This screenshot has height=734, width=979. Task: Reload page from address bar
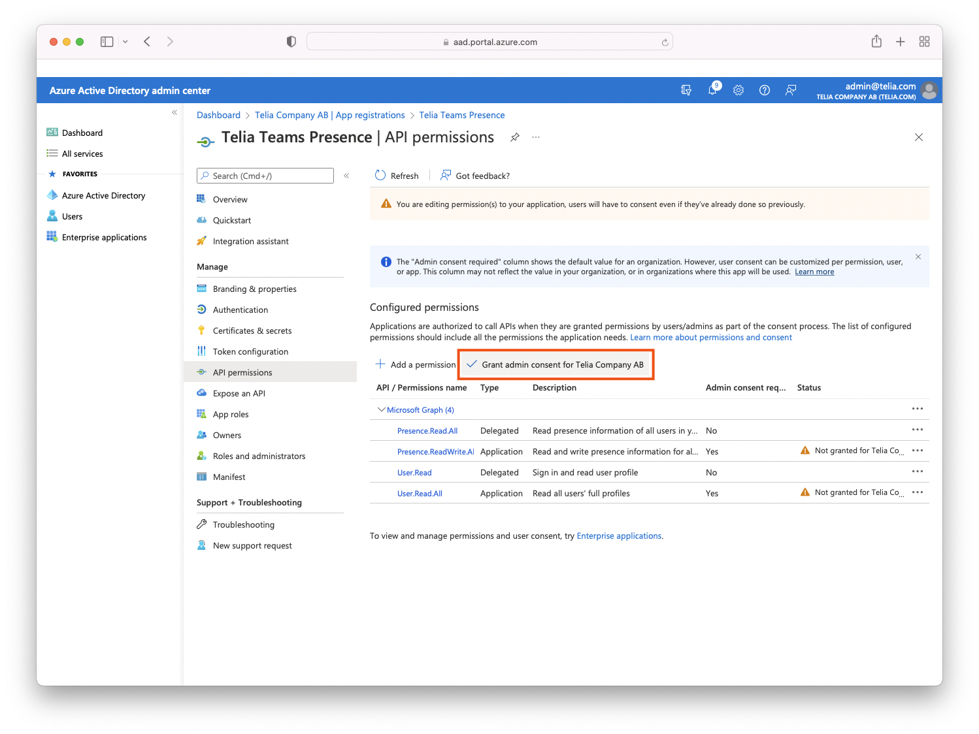[665, 42]
